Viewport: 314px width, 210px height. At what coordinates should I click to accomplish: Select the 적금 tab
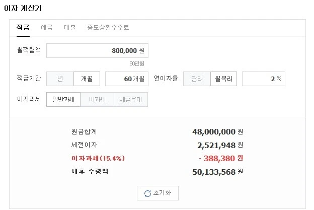click(23, 27)
